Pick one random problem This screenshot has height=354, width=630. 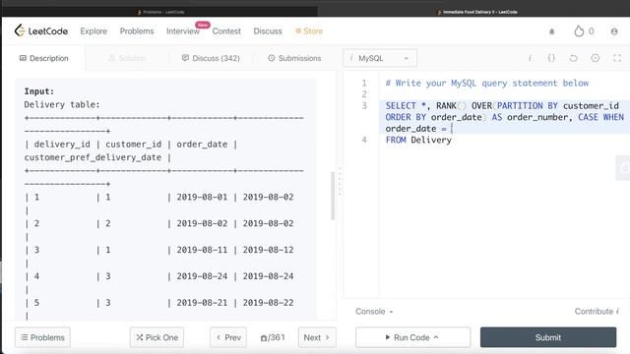click(157, 337)
